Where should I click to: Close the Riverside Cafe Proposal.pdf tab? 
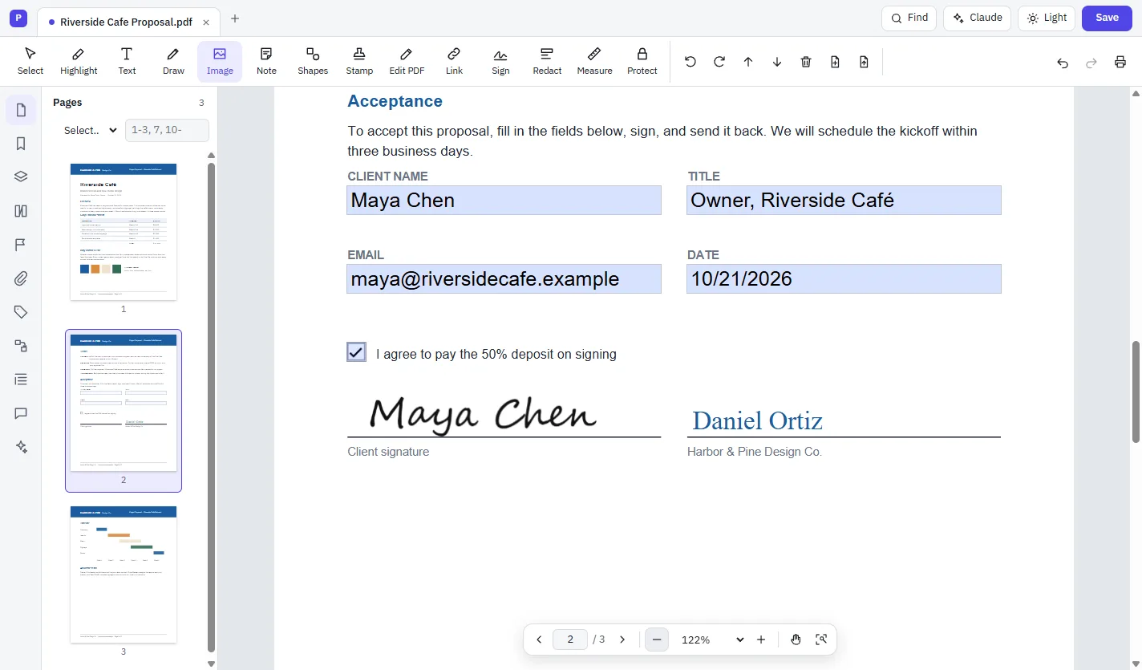pyautogui.click(x=206, y=22)
